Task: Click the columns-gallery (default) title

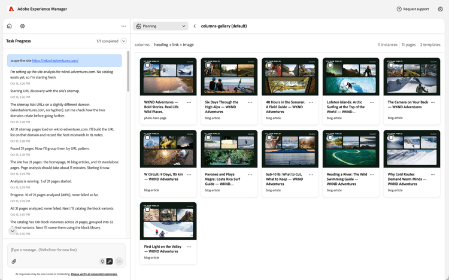Action: (x=224, y=26)
